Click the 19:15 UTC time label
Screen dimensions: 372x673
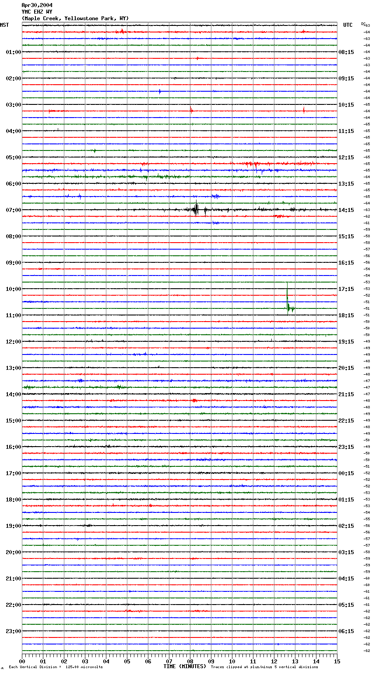(346, 341)
